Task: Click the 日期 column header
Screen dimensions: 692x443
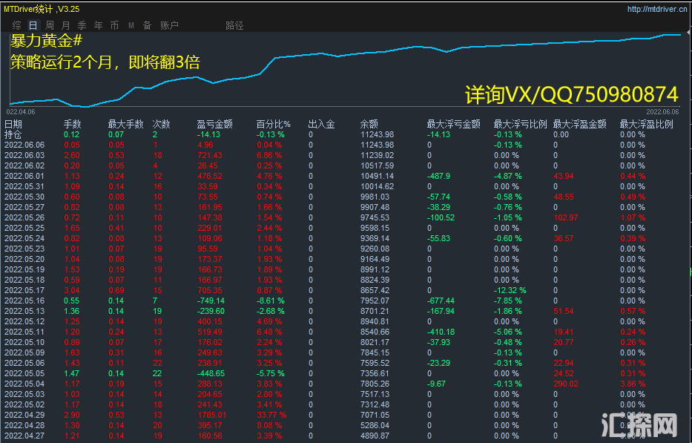Action: (13, 125)
